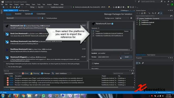Switch to the Updates tab
This screenshot has width=174, height=98.
coord(29,14)
